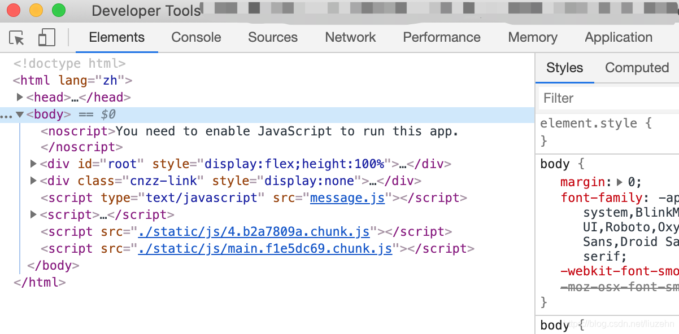Screen dimensions: 679x334
Task: Open the Elements tab
Action: (x=117, y=37)
